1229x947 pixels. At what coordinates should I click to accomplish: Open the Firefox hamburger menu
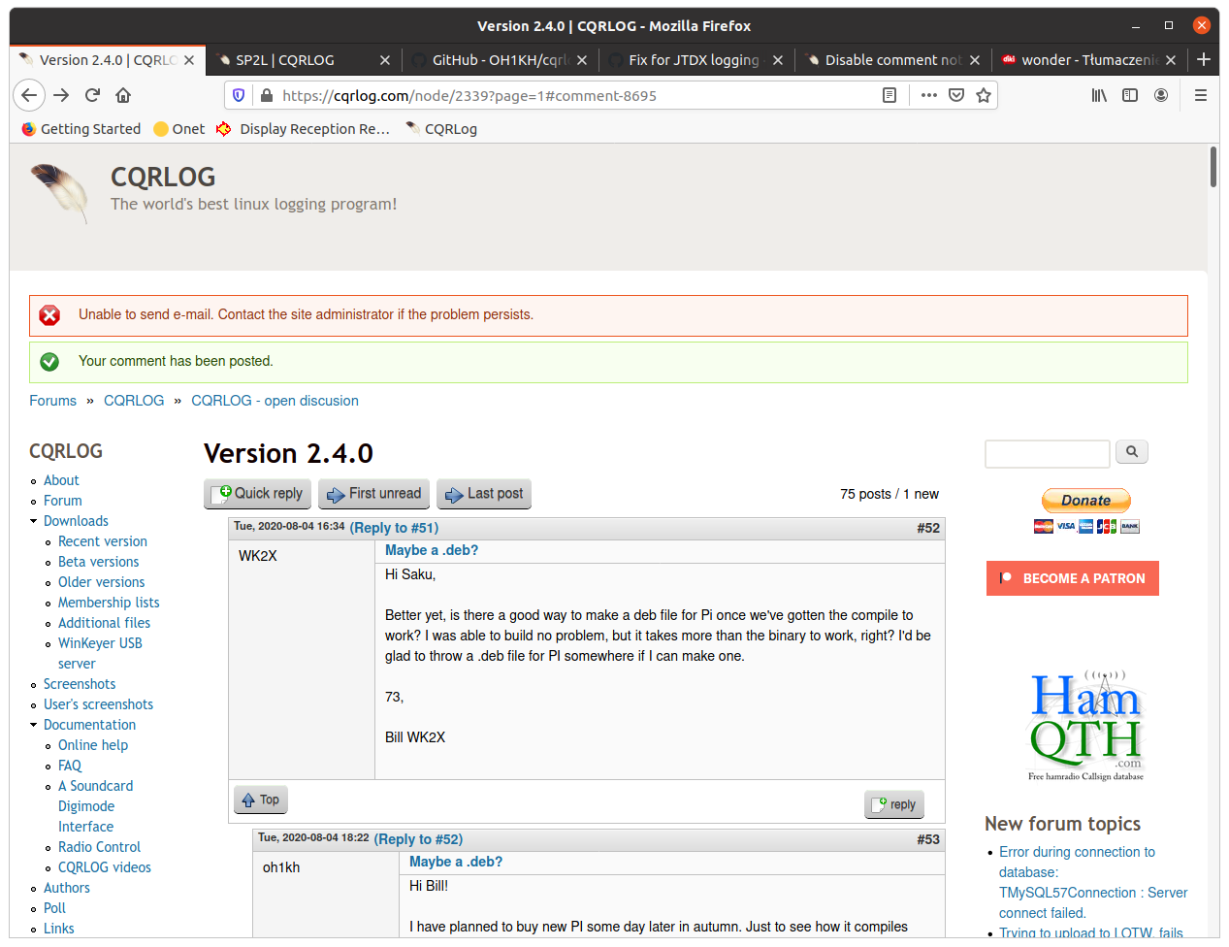(1200, 95)
